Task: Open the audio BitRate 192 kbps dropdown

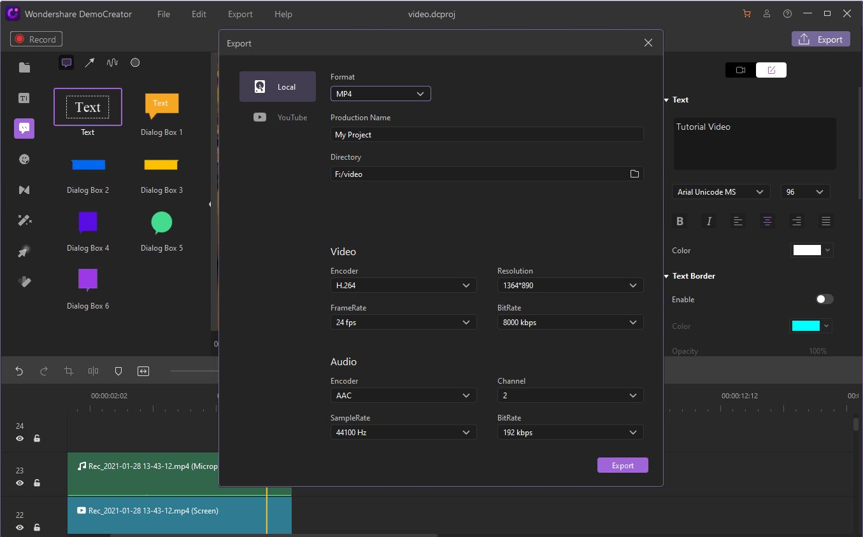Action: click(x=571, y=433)
